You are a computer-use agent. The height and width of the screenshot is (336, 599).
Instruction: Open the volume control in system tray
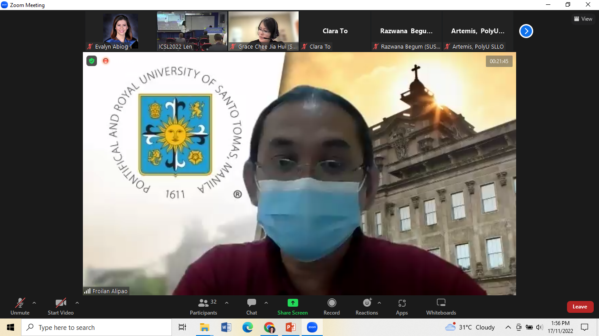(539, 327)
